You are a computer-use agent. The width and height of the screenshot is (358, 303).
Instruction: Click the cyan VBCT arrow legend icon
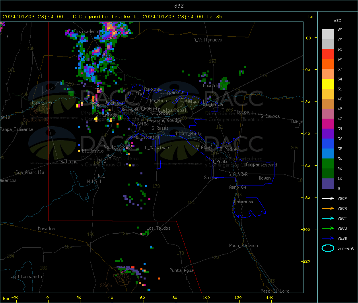pyautogui.click(x=328, y=219)
